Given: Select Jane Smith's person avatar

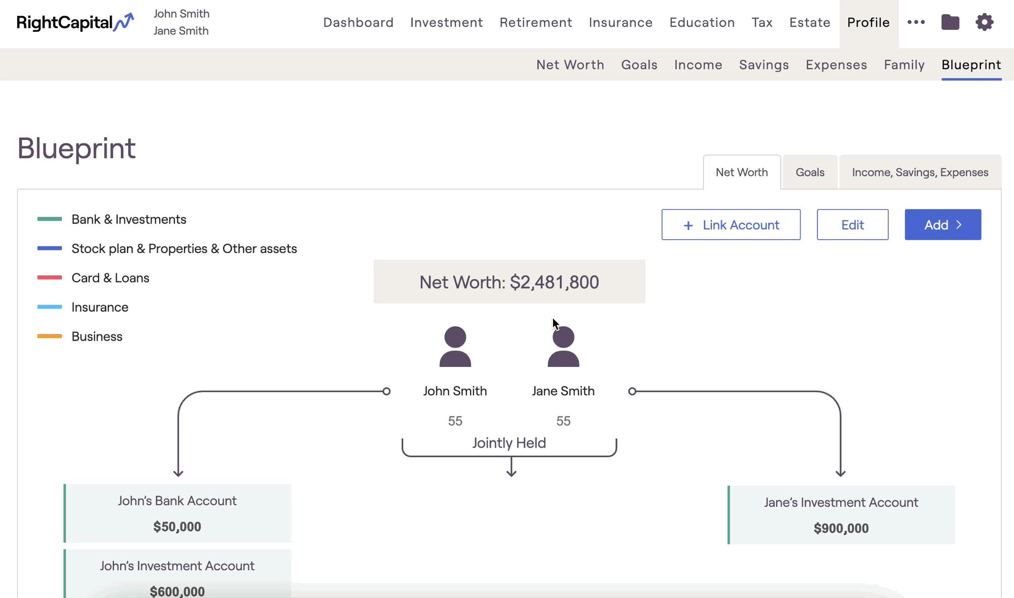Looking at the screenshot, I should click(x=563, y=347).
